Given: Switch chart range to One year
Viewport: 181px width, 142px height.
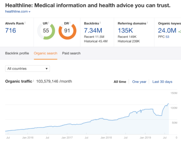Looking at the screenshot, I should coord(139,82).
